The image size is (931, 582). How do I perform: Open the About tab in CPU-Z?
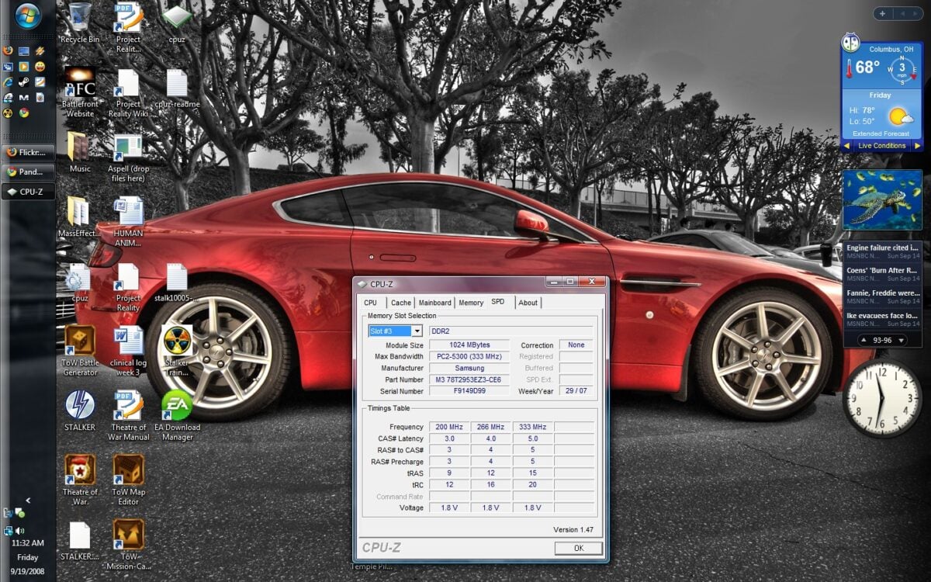(528, 303)
